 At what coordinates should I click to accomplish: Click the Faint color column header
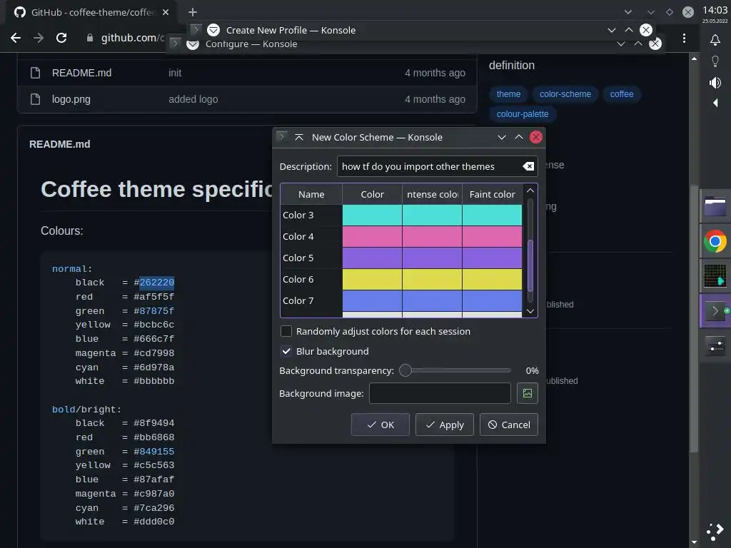click(x=493, y=194)
